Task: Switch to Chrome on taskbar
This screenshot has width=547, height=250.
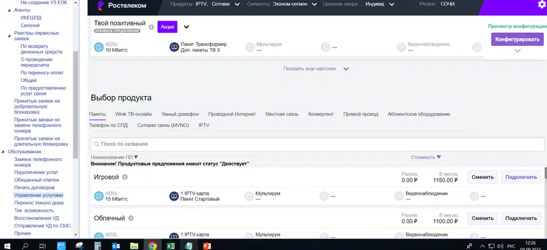Action: click(152, 246)
